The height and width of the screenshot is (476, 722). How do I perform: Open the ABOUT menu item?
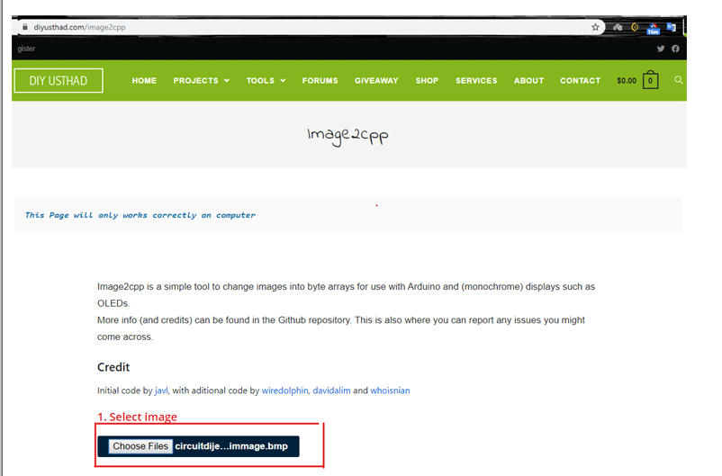pyautogui.click(x=529, y=81)
